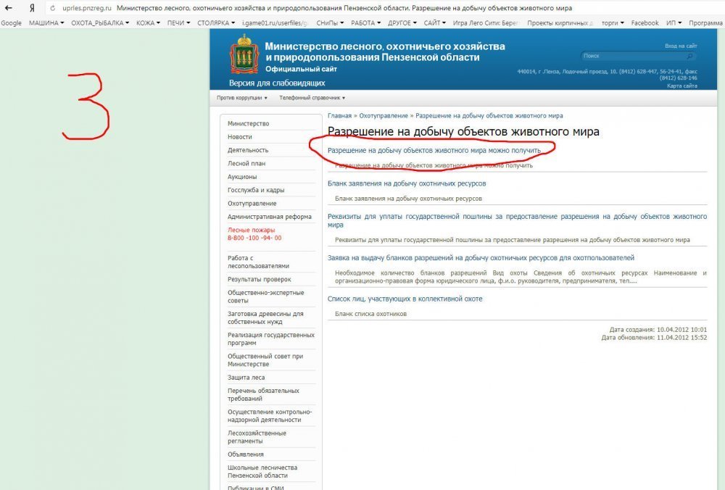Open Лесной план in the sidebar
The image size is (725, 490).
[x=246, y=164]
